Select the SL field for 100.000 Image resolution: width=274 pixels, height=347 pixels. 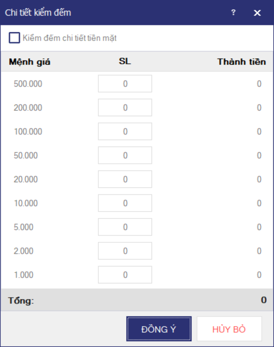click(x=125, y=132)
